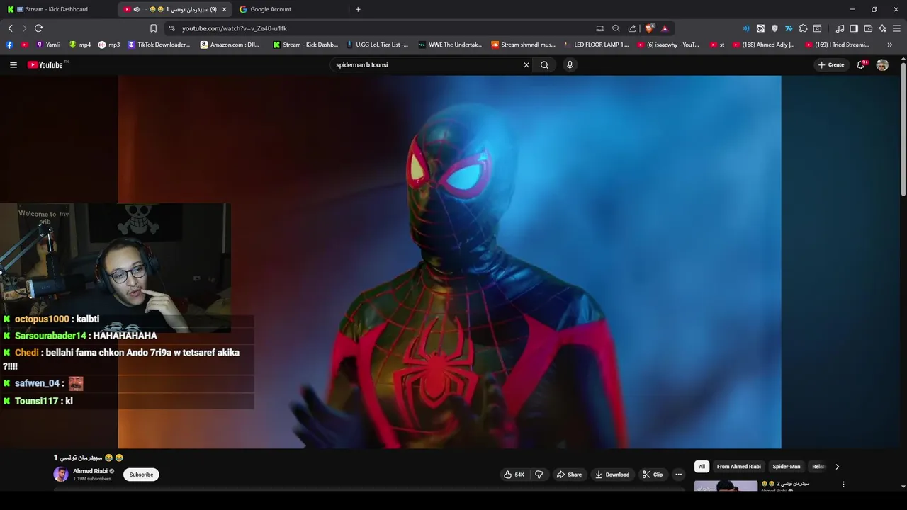Open a new browser tab
The height and width of the screenshot is (510, 907).
[358, 9]
